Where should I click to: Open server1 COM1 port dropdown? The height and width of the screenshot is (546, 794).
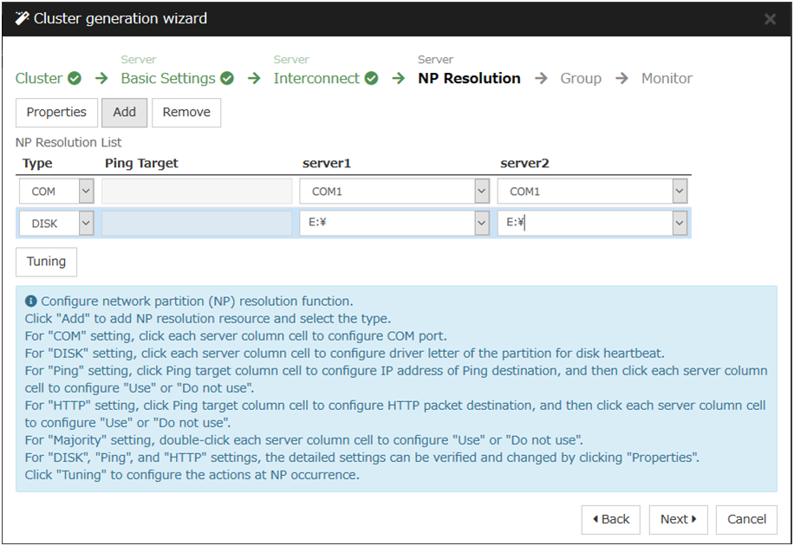coord(482,192)
